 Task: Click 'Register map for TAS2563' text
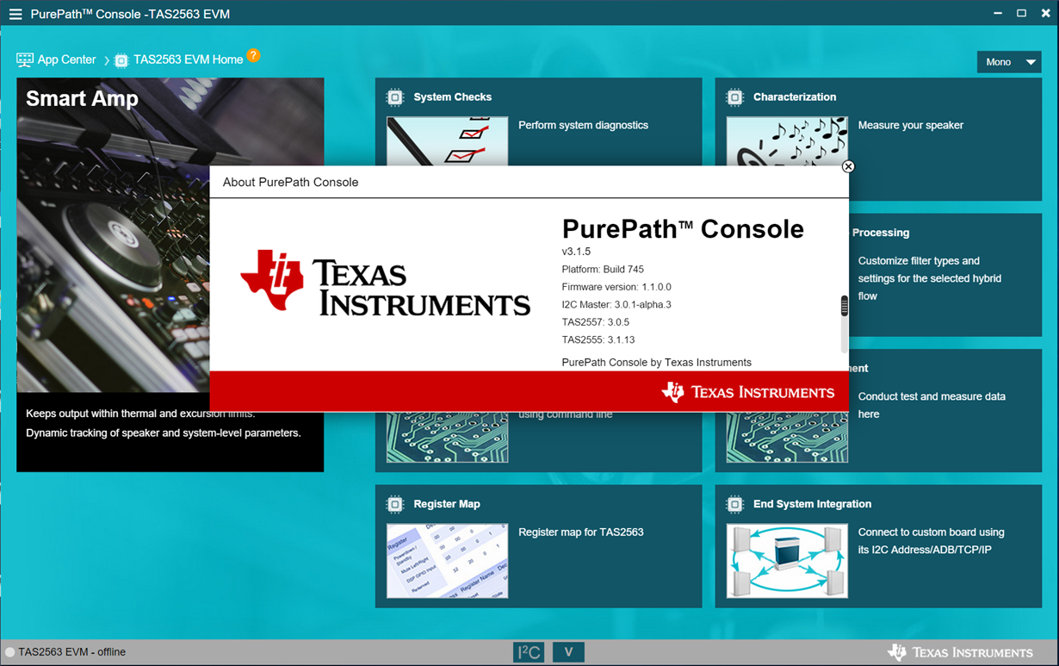581,532
